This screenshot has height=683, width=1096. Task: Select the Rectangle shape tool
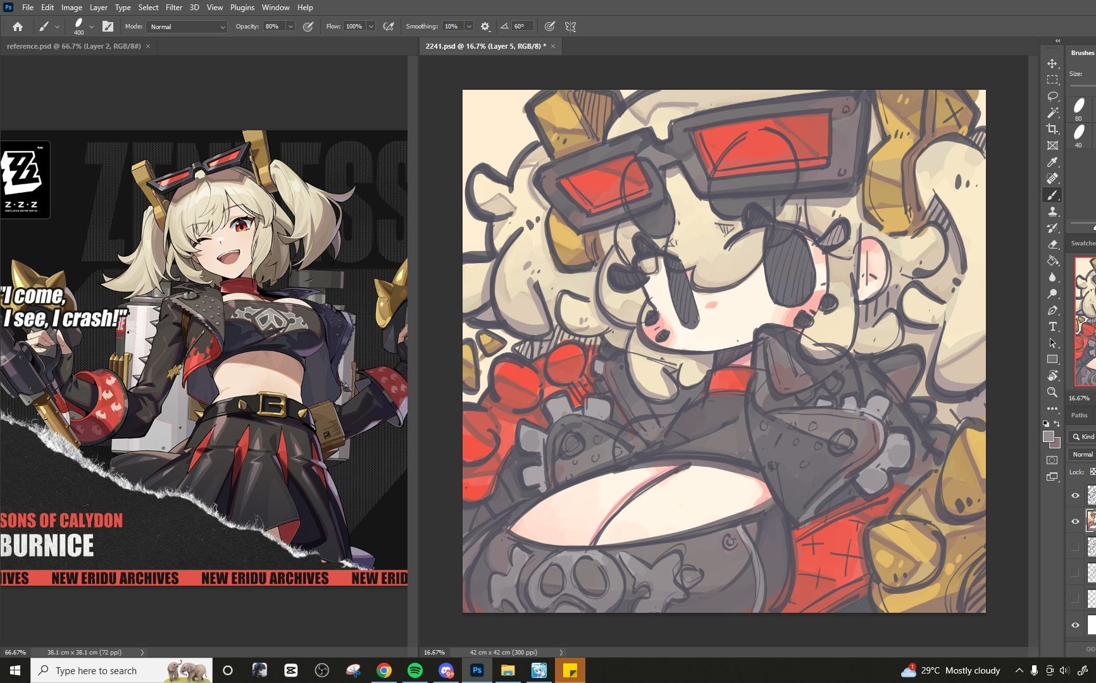point(1052,359)
